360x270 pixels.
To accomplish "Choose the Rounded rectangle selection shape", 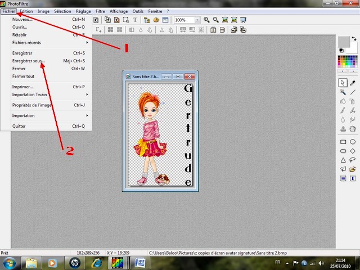I will [x=343, y=151].
